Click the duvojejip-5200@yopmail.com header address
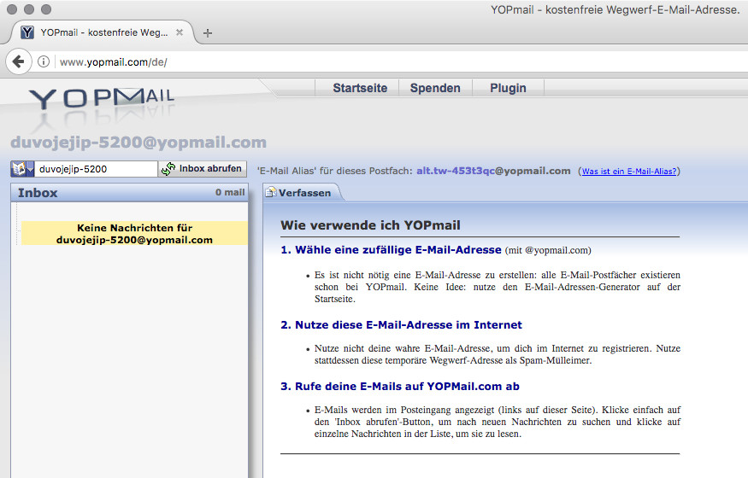 pyautogui.click(x=138, y=142)
